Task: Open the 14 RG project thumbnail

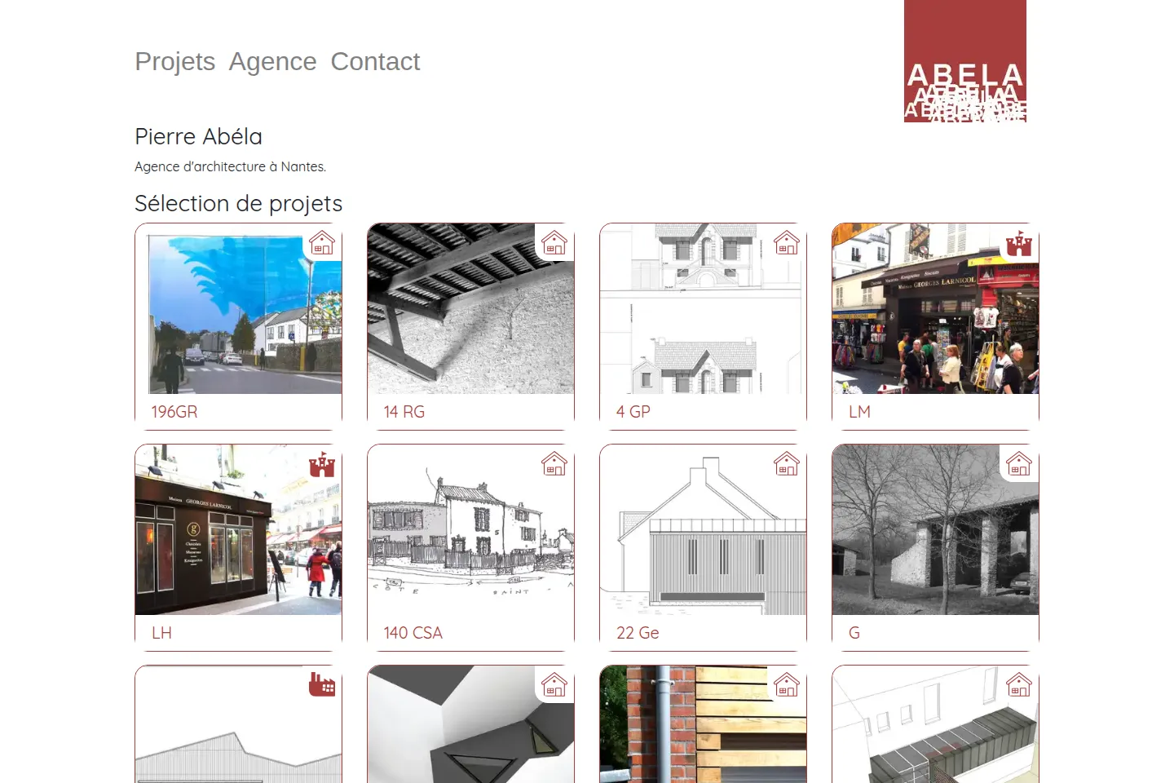Action: pyautogui.click(x=470, y=309)
